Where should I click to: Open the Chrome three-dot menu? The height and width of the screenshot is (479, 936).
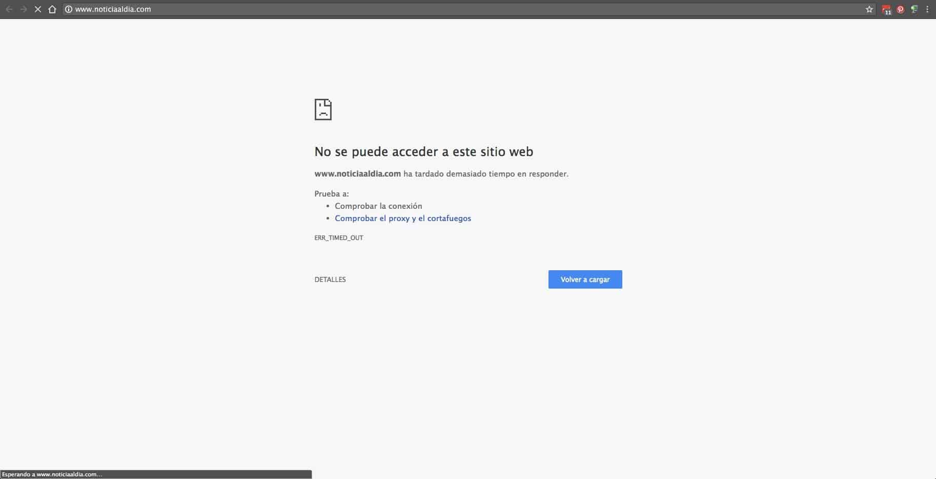point(927,9)
